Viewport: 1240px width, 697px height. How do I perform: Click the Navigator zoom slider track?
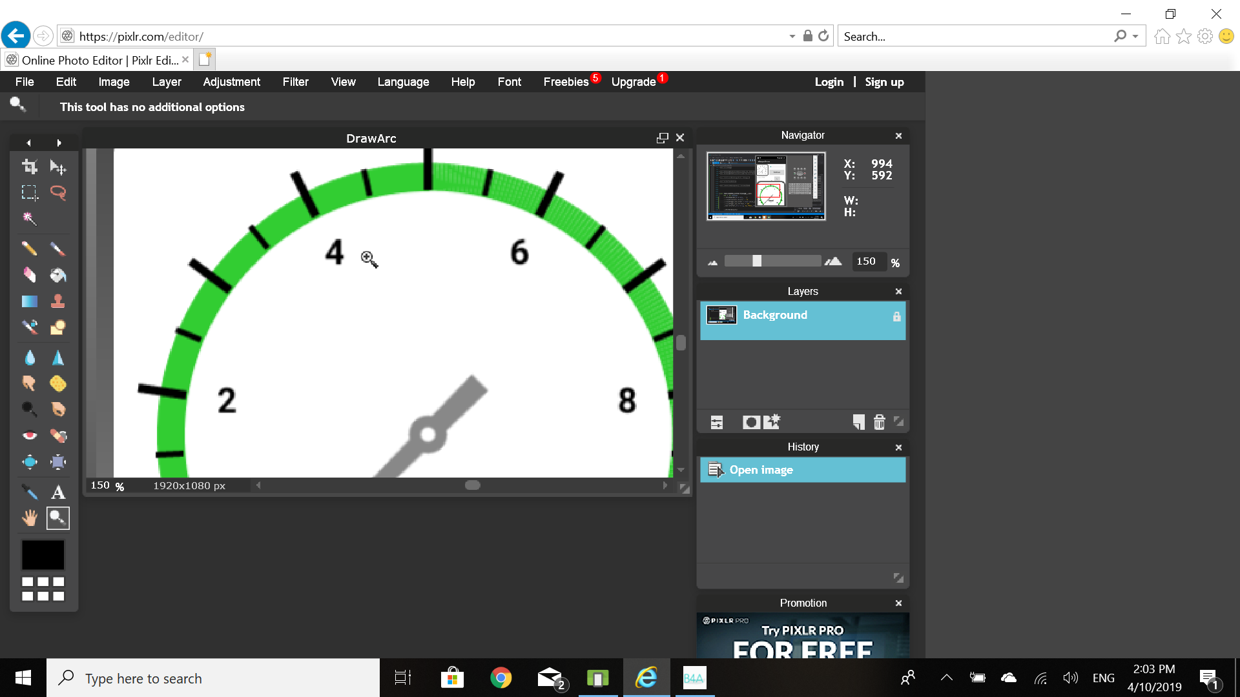click(x=788, y=261)
